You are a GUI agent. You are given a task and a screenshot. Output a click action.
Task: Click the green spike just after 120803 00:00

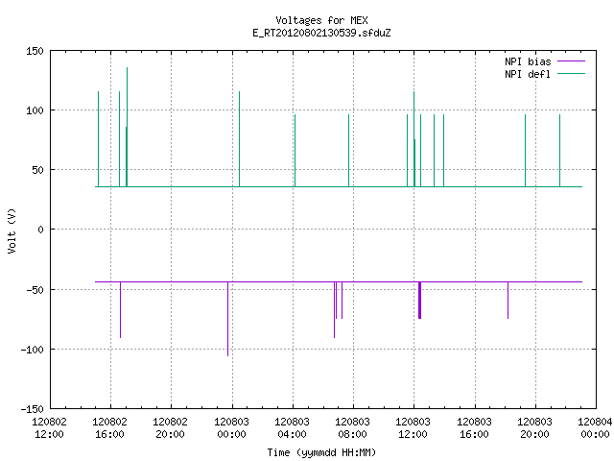[x=240, y=139]
